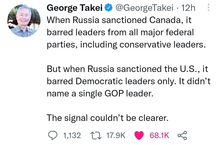Viewport: 219px width, 145px height.
Task: Open the share icon for this tweet
Action: [x=182, y=135]
